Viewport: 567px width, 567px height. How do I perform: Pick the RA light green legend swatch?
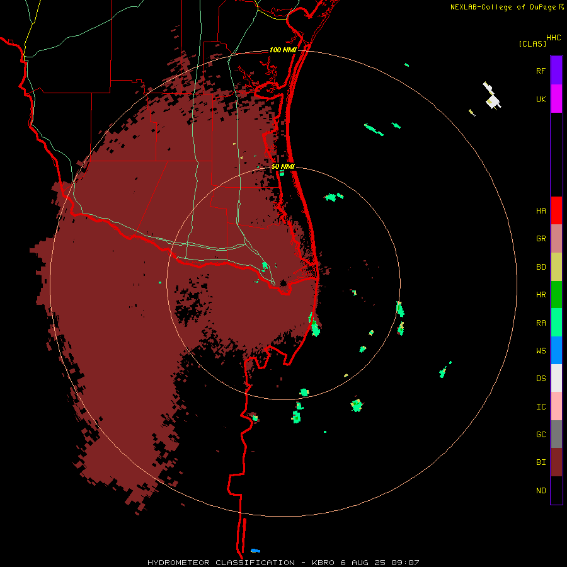[x=556, y=323]
